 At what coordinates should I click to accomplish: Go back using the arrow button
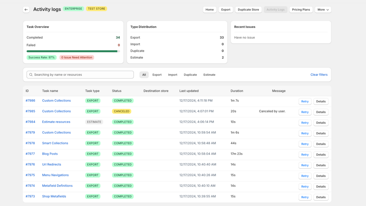click(26, 9)
